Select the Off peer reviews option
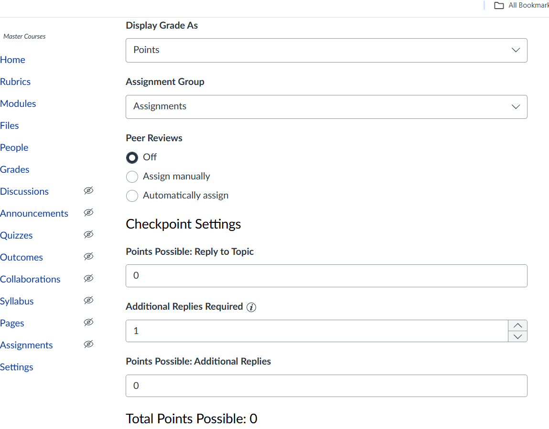 132,157
